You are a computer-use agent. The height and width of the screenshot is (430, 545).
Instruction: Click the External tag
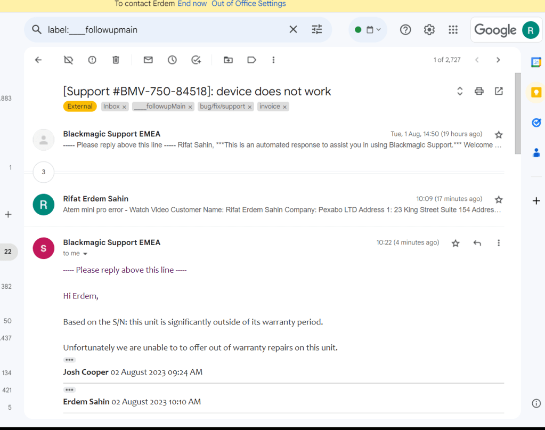pyautogui.click(x=80, y=107)
